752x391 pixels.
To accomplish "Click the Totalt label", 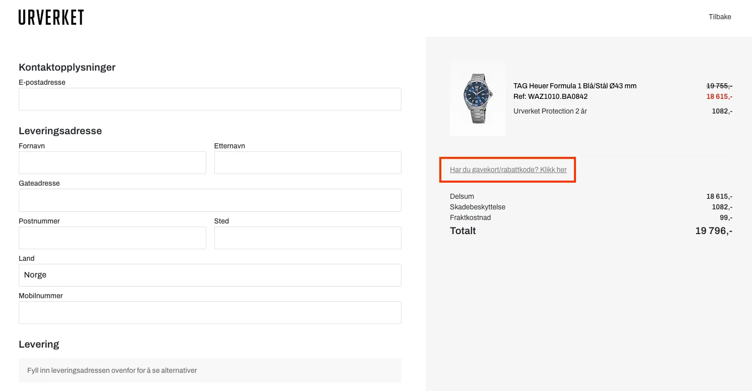I will [463, 231].
